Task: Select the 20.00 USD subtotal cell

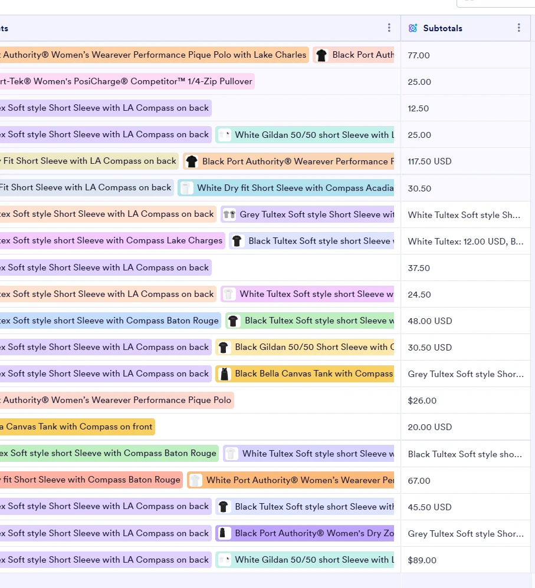Action: point(465,427)
